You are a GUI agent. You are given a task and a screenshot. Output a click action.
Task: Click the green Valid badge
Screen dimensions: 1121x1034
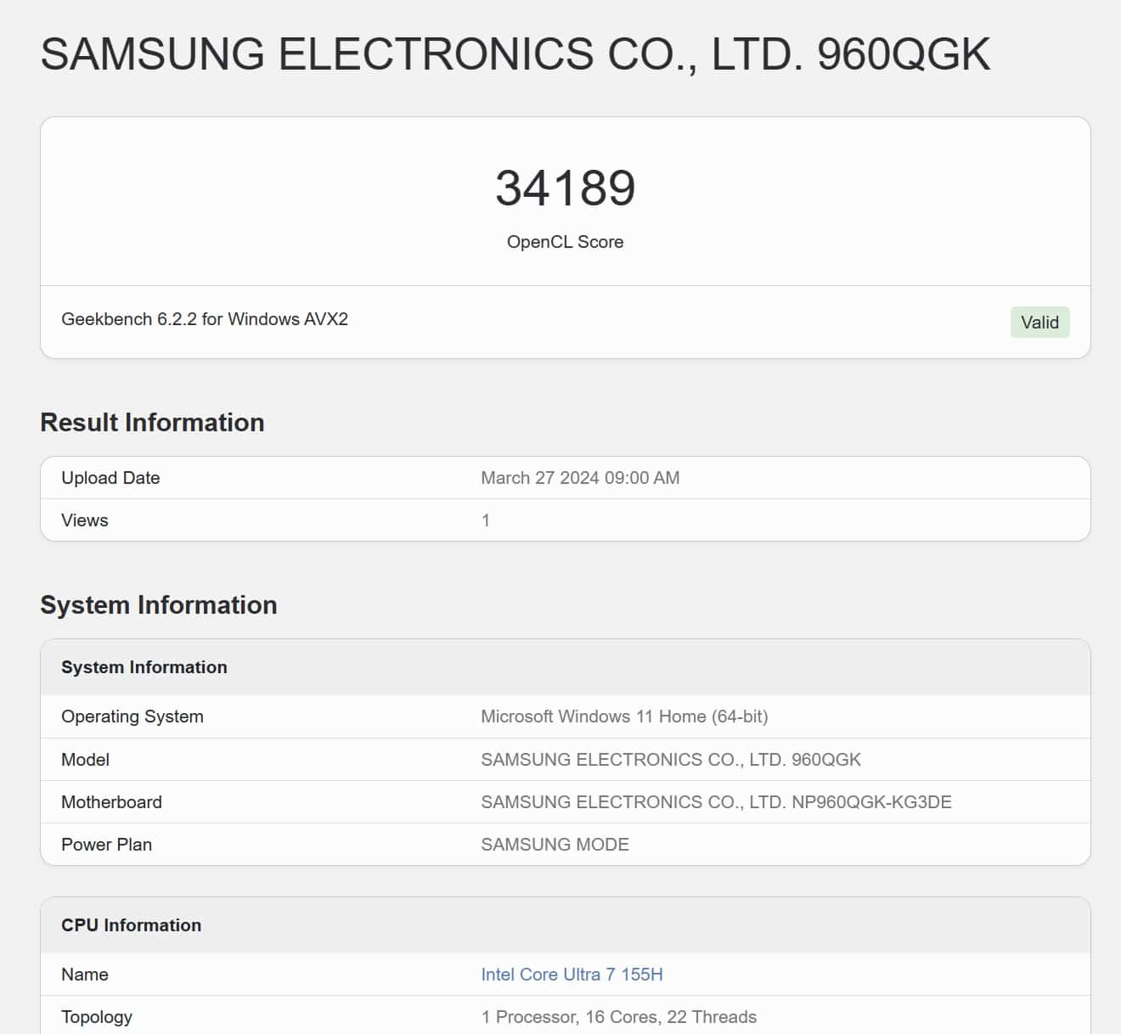click(1039, 323)
